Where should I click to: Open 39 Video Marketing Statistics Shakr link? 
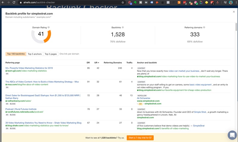tap(43, 123)
